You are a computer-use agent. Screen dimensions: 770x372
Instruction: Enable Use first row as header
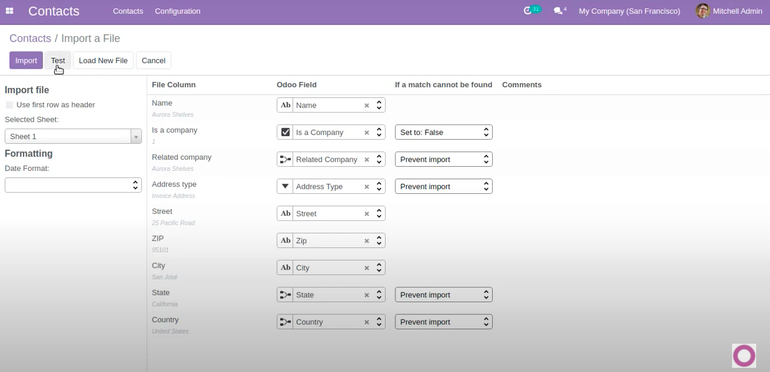coord(9,105)
